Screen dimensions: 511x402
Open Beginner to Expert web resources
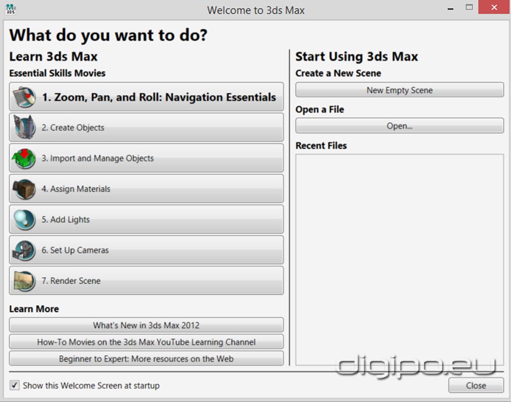pos(146,359)
